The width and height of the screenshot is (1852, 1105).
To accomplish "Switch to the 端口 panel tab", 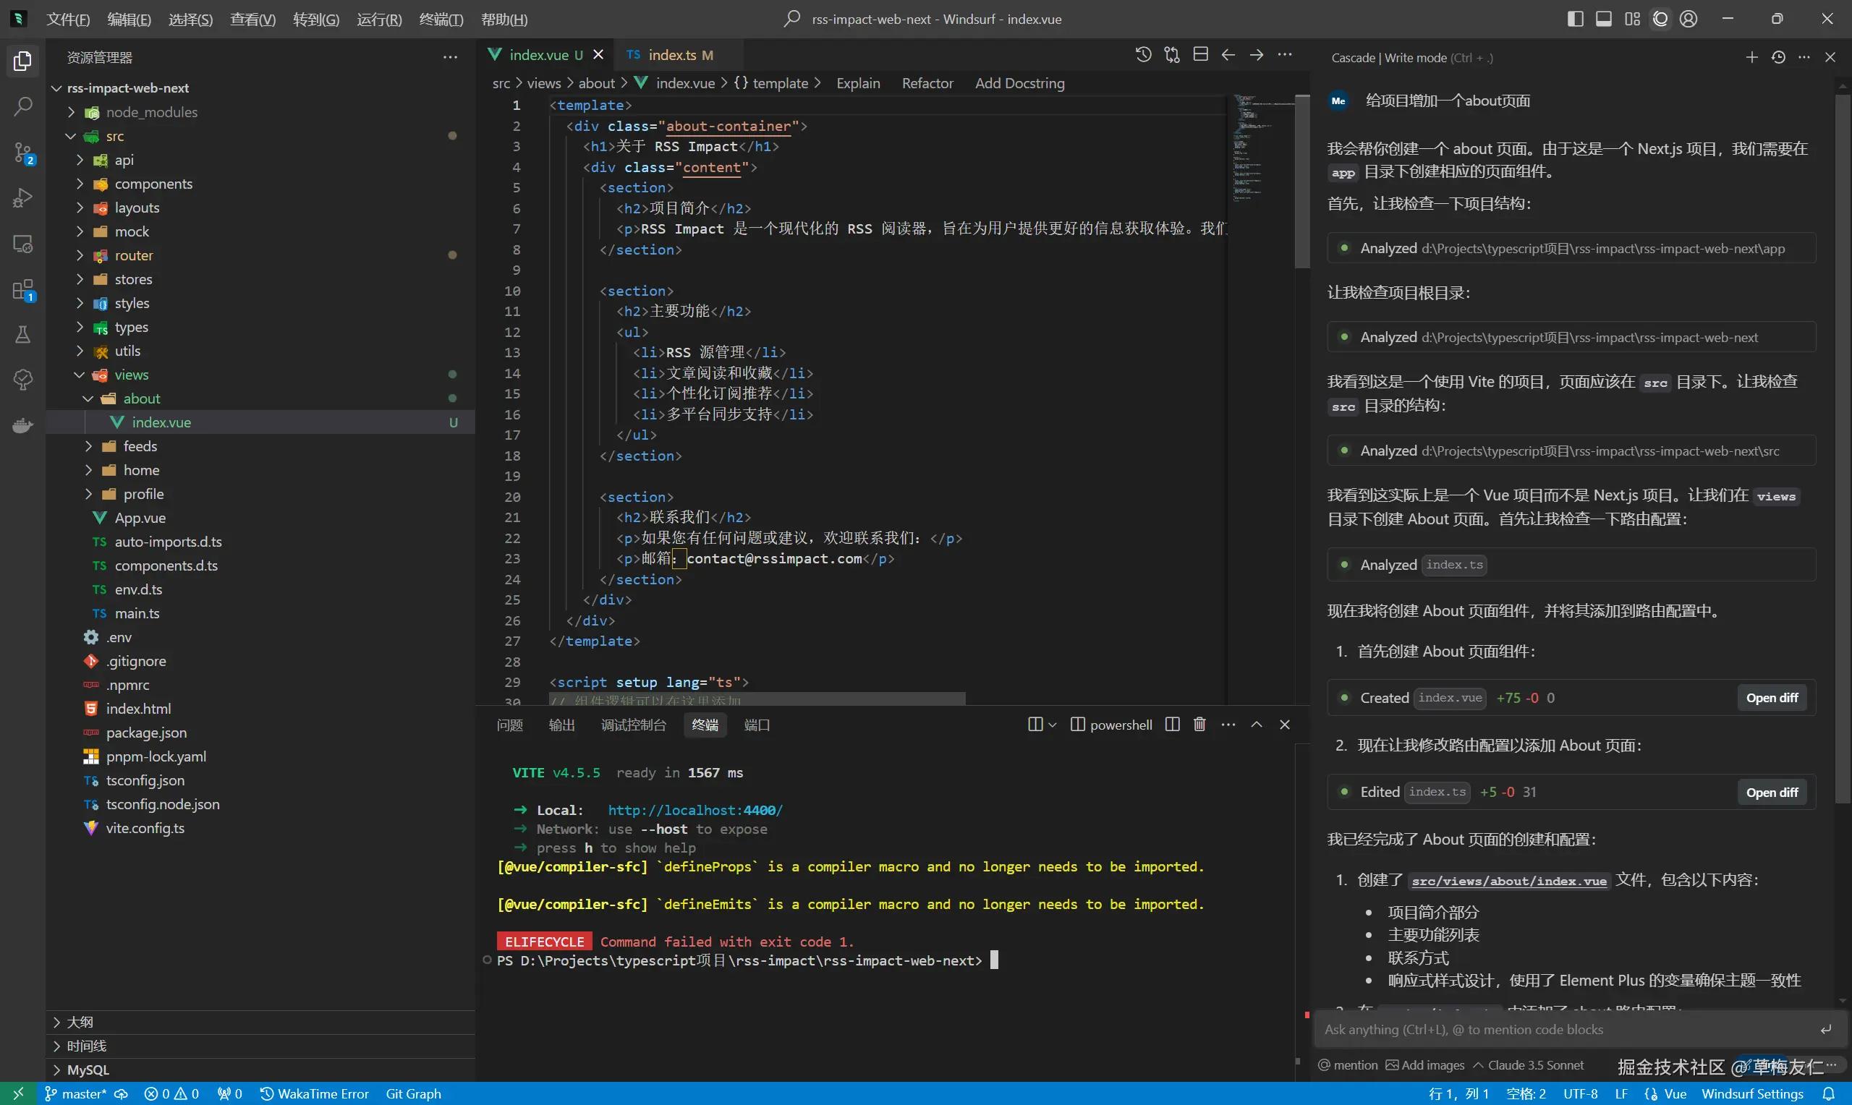I will (757, 725).
